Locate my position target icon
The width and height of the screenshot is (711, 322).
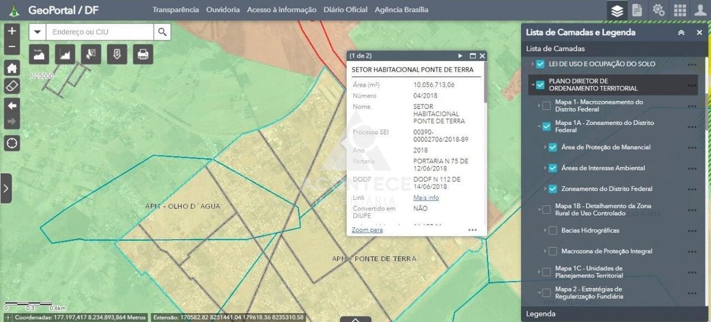pyautogui.click(x=12, y=143)
